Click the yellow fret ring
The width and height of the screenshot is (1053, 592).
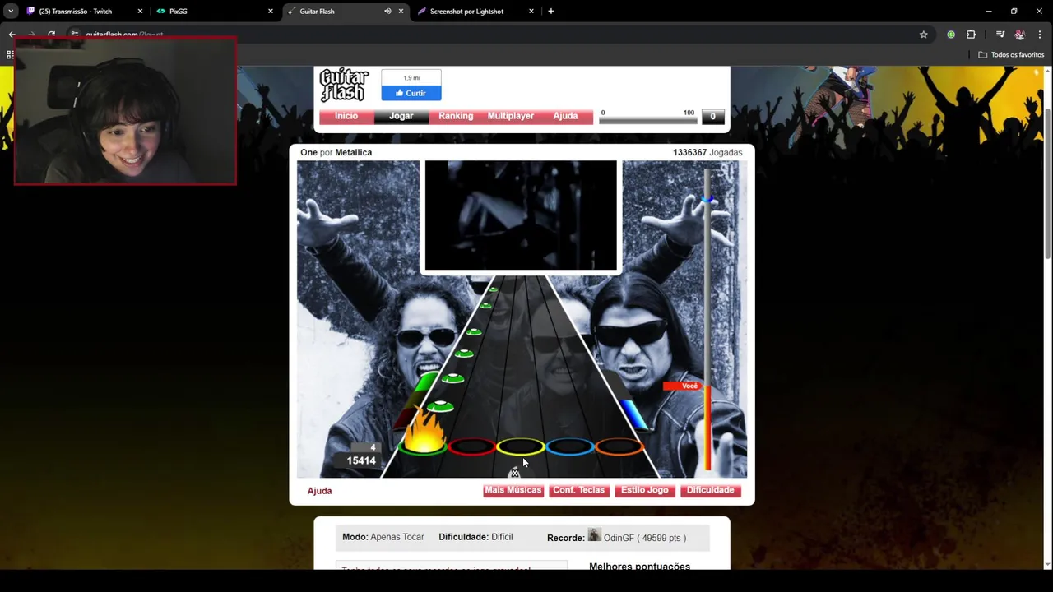click(x=521, y=446)
